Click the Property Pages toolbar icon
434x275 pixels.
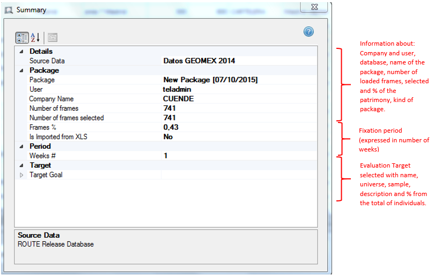pos(52,38)
